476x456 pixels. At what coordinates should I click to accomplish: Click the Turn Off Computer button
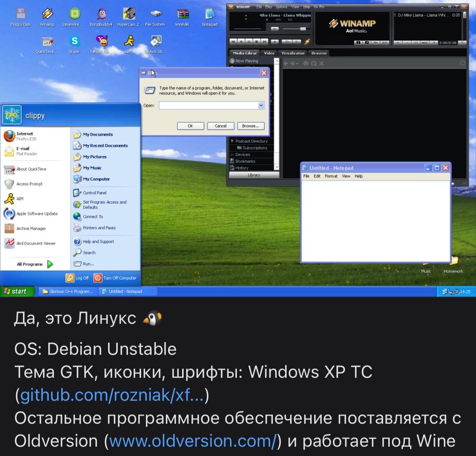(115, 278)
